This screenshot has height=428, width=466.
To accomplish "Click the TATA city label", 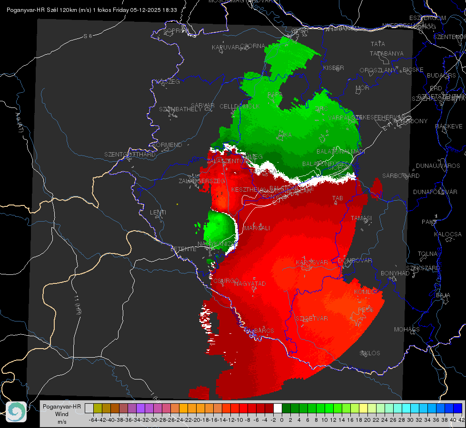I will click(378, 44).
